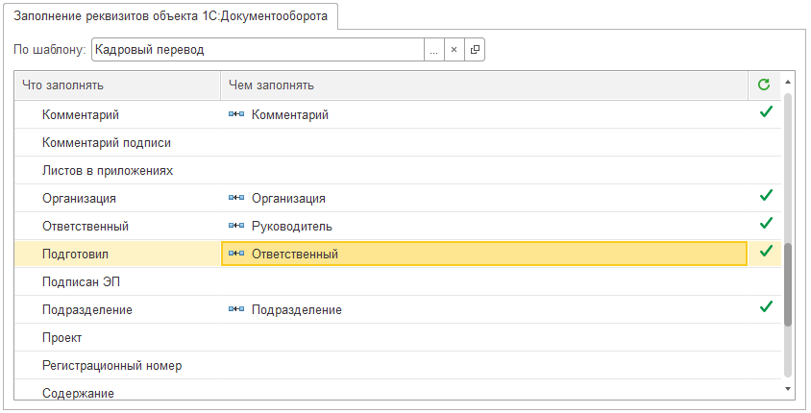Click the vertical scrollbar thumb
This screenshot has height=413, width=811.
click(x=788, y=285)
